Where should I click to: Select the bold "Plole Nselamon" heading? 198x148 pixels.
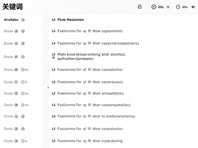[71, 20]
